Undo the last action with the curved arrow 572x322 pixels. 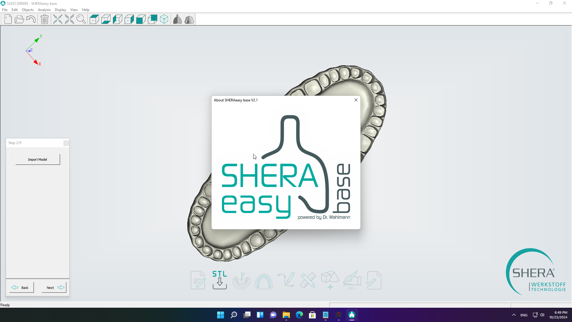coord(31,19)
